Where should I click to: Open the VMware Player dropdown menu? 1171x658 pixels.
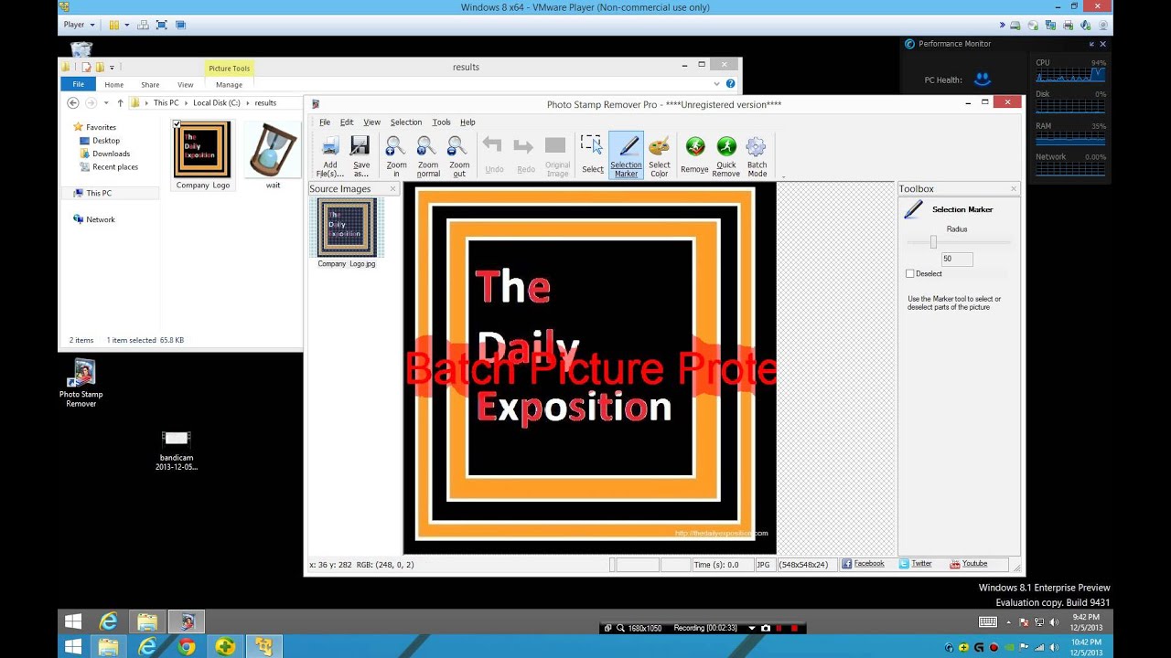point(79,25)
